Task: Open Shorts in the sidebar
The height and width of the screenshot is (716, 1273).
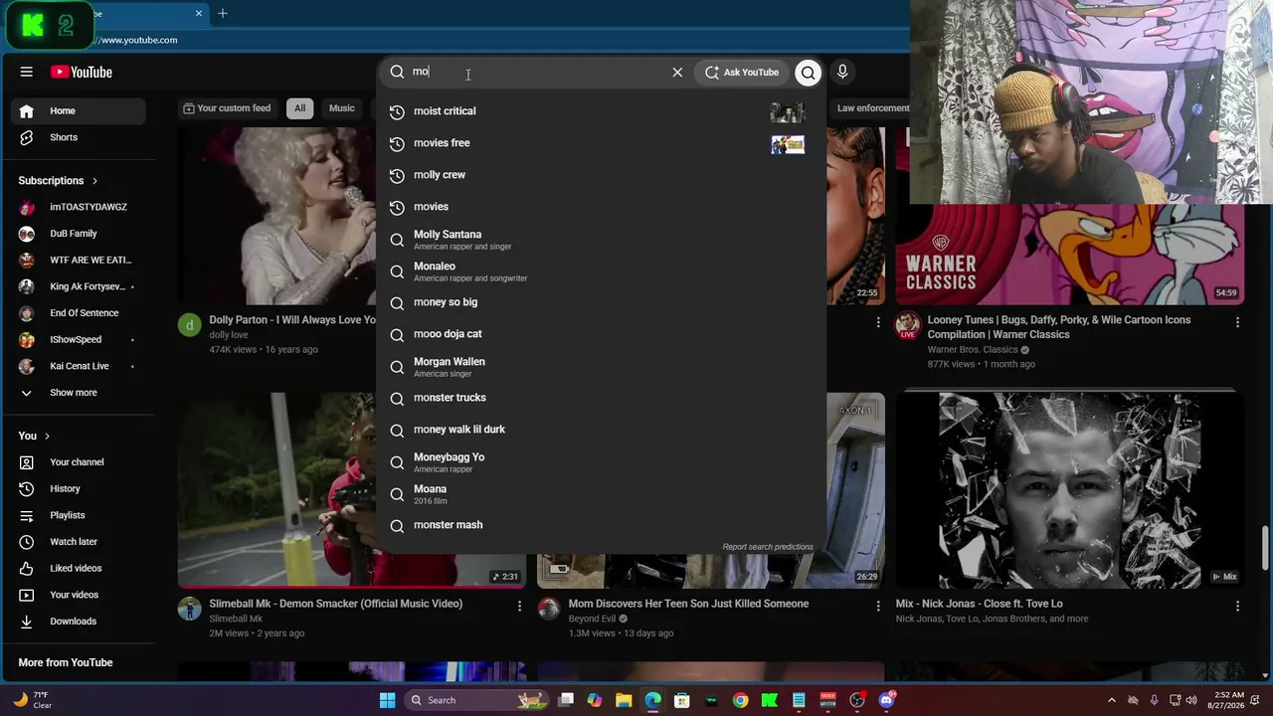Action: pyautogui.click(x=79, y=137)
